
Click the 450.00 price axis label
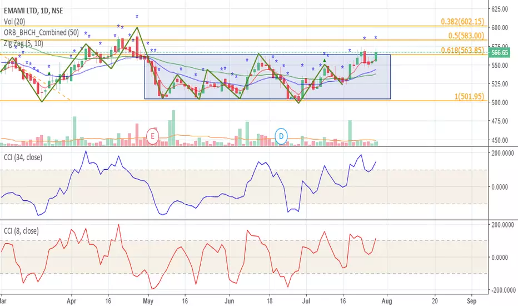point(500,140)
